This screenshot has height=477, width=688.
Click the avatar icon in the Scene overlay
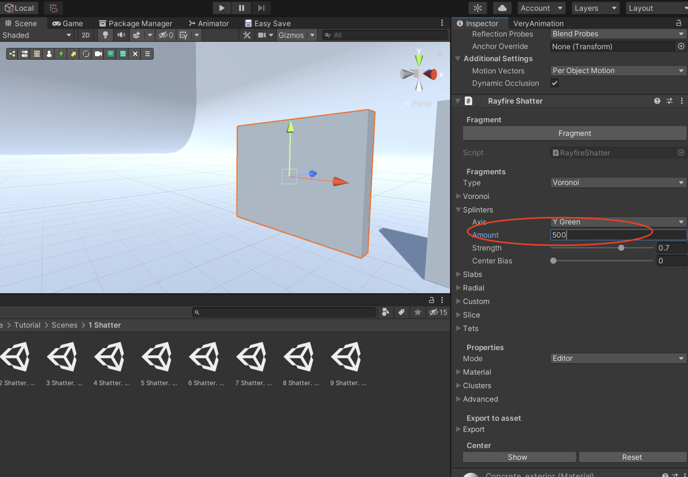point(49,54)
